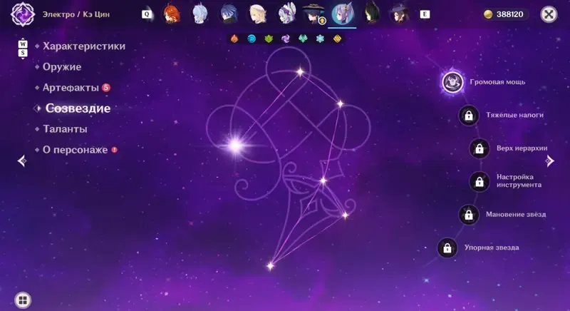Open the locked Мановение звёзд constellation
570x311 pixels.
[469, 215]
